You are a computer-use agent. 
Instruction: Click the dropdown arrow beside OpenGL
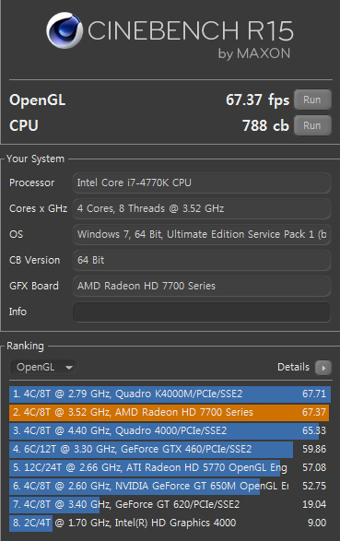69,368
